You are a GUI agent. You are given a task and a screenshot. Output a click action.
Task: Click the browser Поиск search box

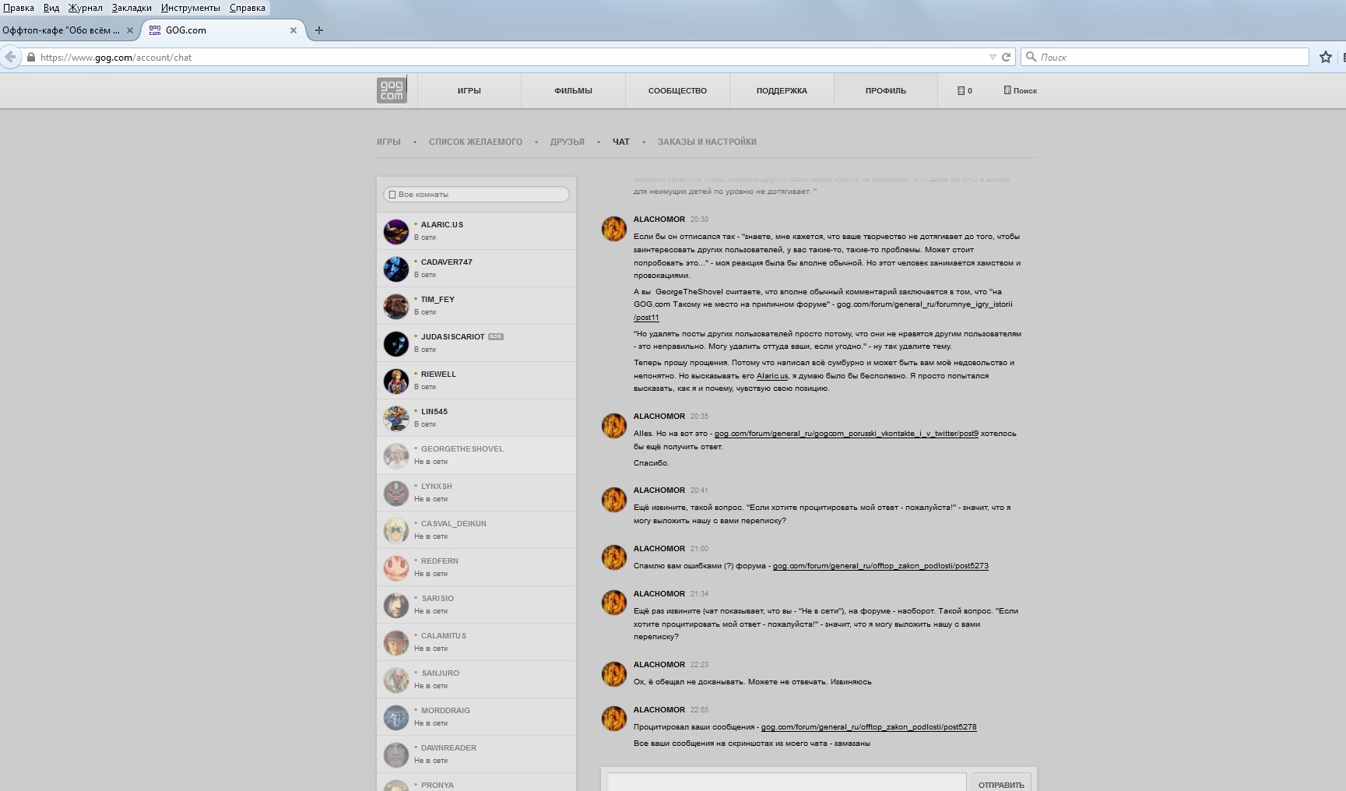[x=1165, y=57]
